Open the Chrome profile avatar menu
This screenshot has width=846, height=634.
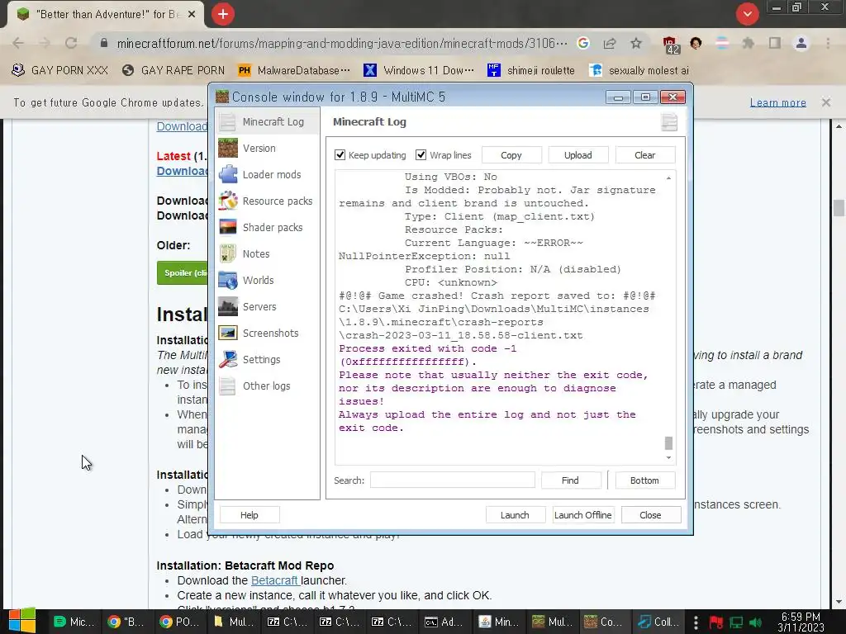coord(801,43)
